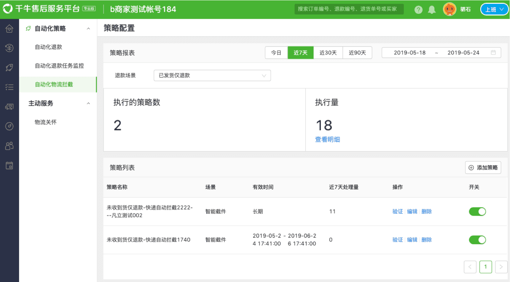This screenshot has height=282, width=510.
Task: Click 编辑 for the 快速自动拦截1740 strategy
Action: (x=412, y=240)
